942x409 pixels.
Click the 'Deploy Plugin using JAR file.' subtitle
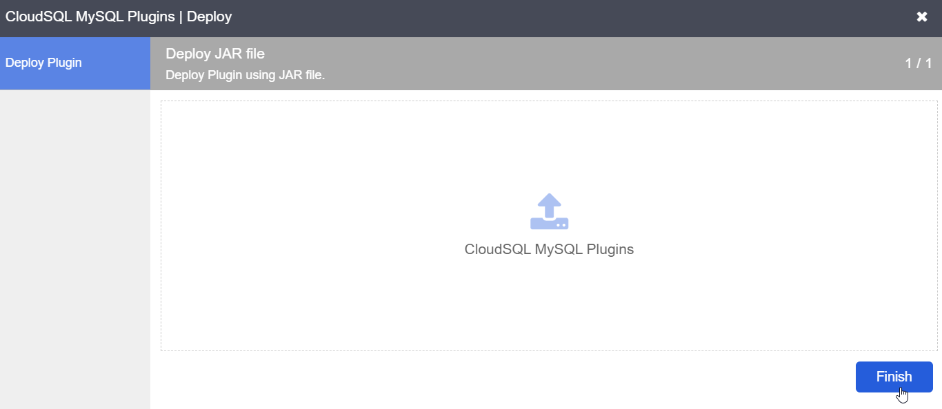pyautogui.click(x=245, y=75)
